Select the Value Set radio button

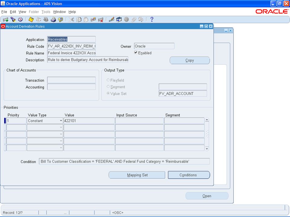(x=108, y=93)
